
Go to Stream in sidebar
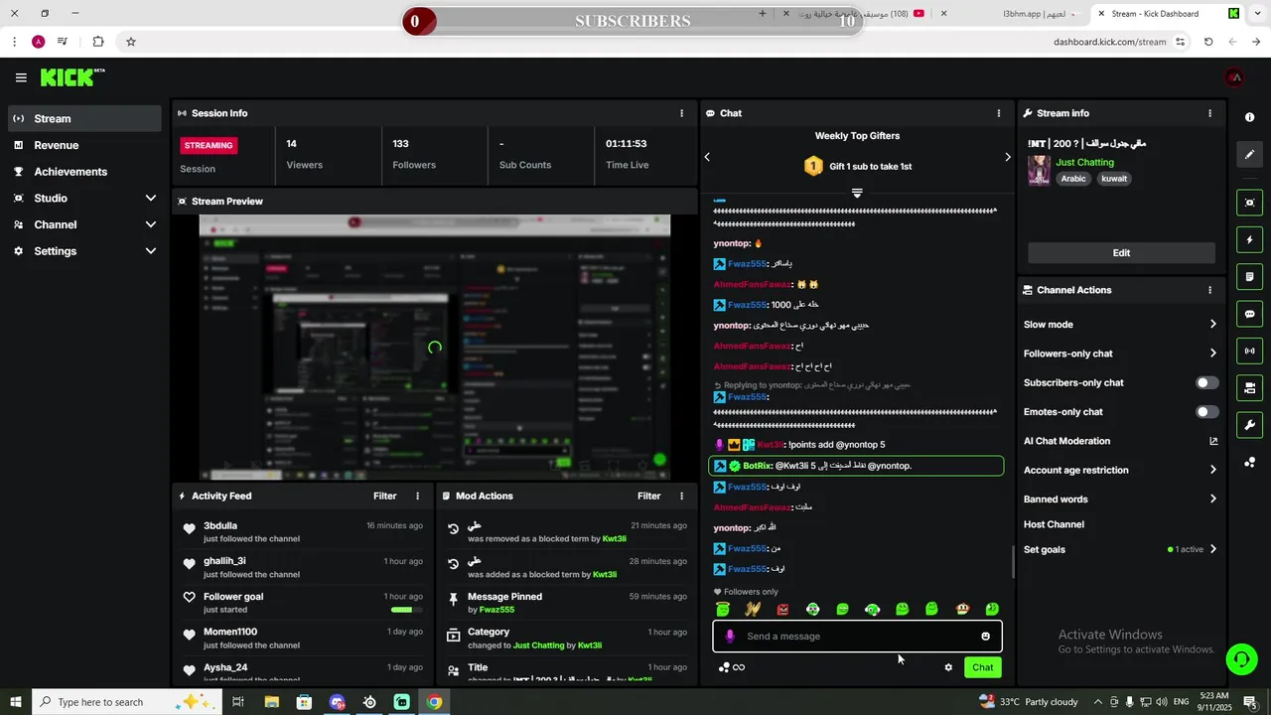[84, 118]
